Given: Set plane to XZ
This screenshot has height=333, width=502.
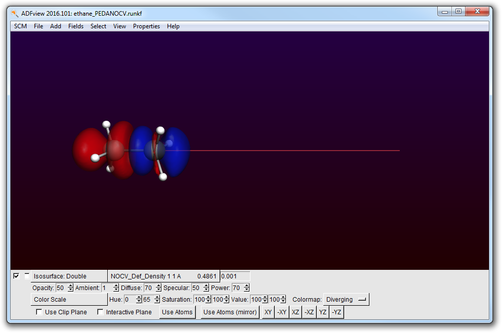Looking at the screenshot, I should (x=296, y=312).
